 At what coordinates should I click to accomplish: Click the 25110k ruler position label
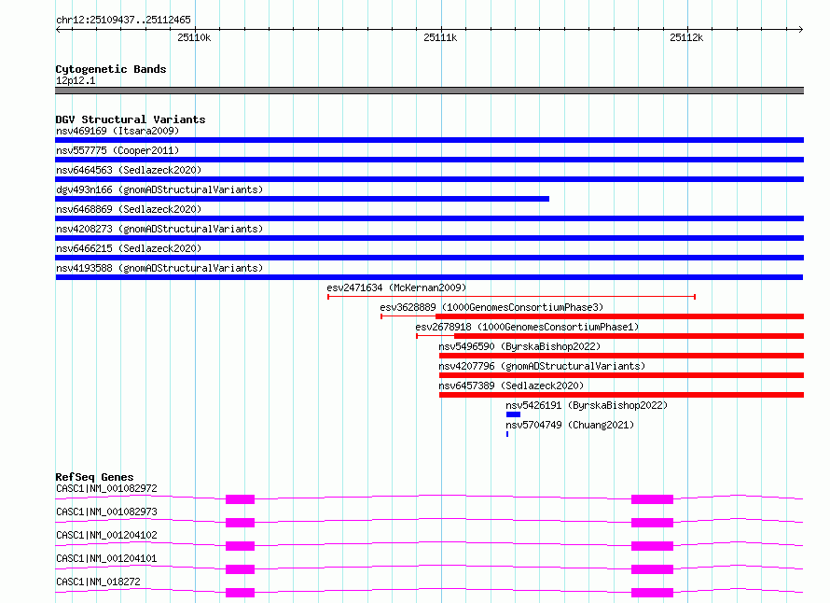(x=194, y=37)
